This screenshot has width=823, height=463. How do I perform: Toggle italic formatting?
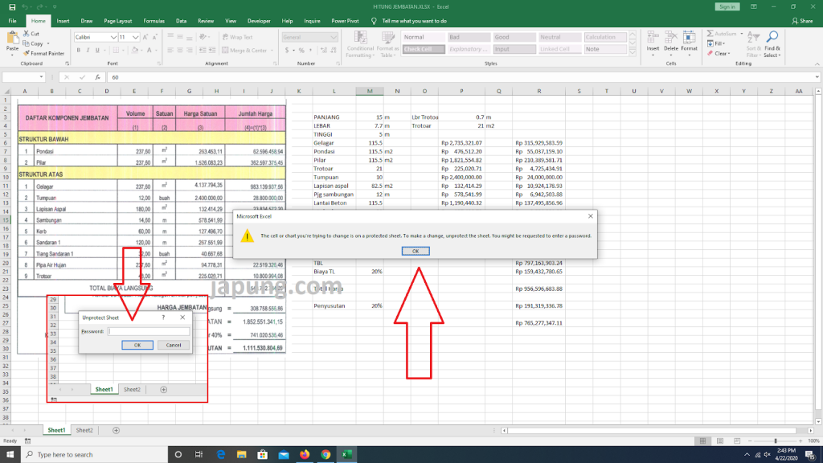(x=88, y=49)
